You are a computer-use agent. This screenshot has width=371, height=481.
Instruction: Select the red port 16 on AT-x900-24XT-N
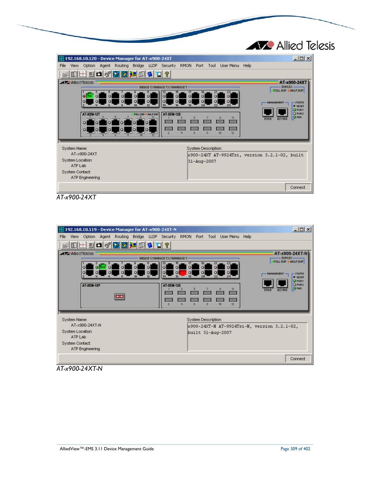coord(183,273)
